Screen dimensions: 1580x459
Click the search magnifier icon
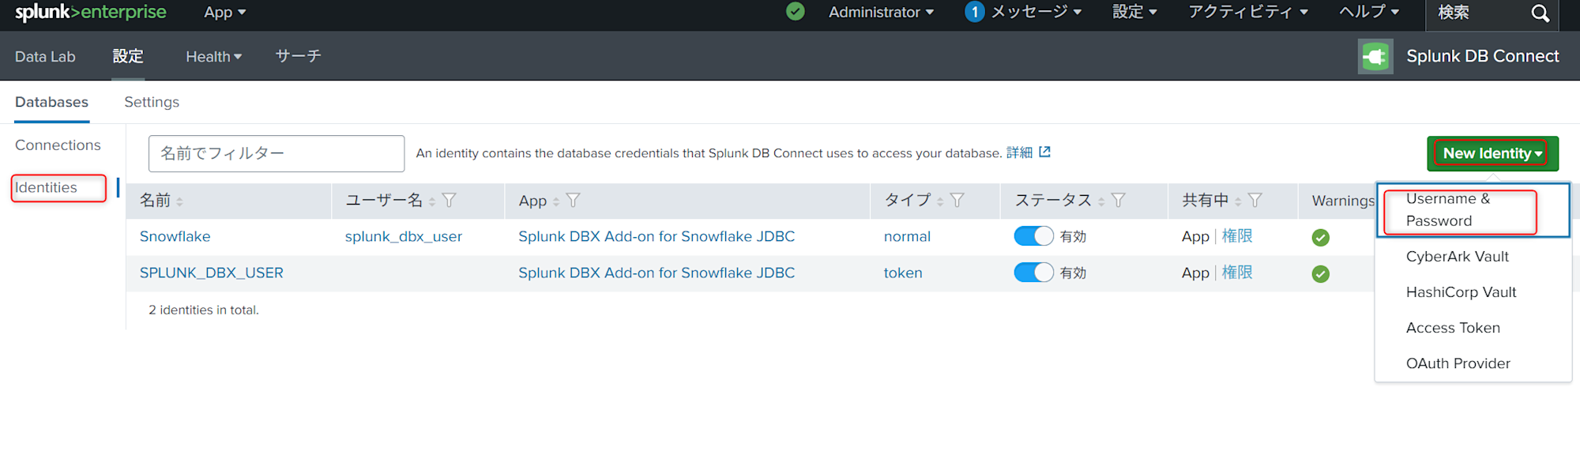click(1540, 13)
